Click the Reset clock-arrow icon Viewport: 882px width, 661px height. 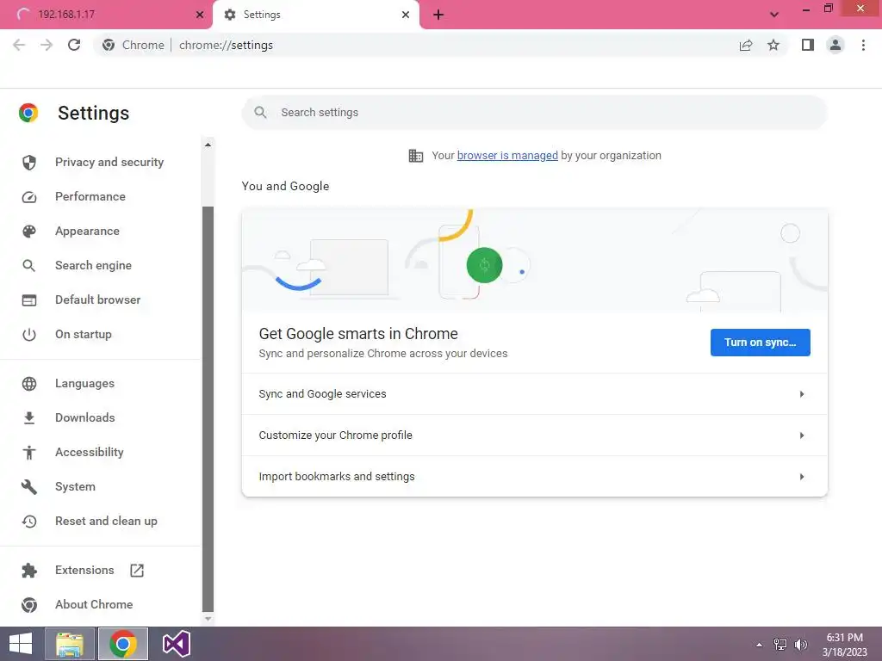click(29, 522)
